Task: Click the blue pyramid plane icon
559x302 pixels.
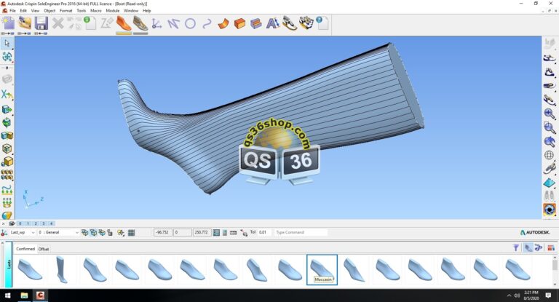Action: 550,183
